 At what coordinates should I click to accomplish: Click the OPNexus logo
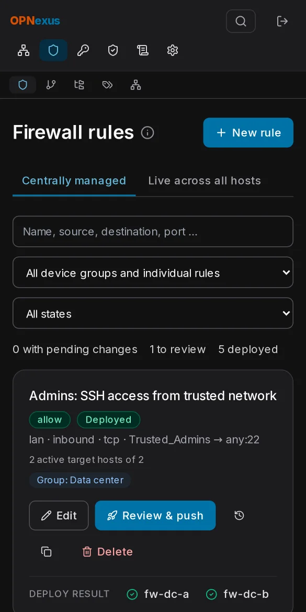(x=35, y=21)
